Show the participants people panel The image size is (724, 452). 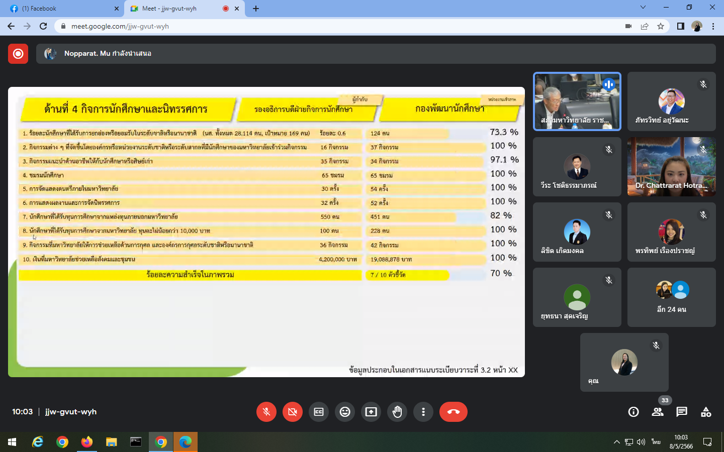658,412
